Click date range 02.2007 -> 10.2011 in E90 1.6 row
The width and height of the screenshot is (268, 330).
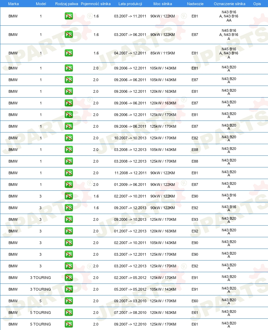(x=130, y=196)
